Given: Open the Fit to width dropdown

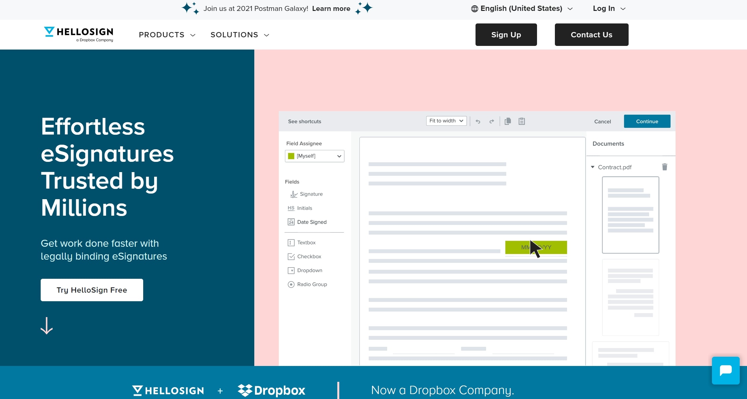Looking at the screenshot, I should (x=446, y=121).
